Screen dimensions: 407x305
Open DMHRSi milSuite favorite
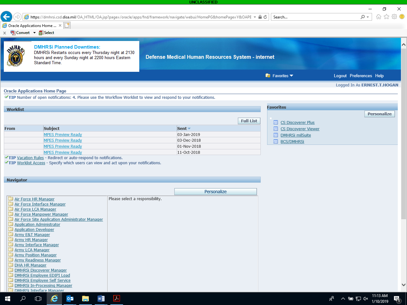(295, 135)
